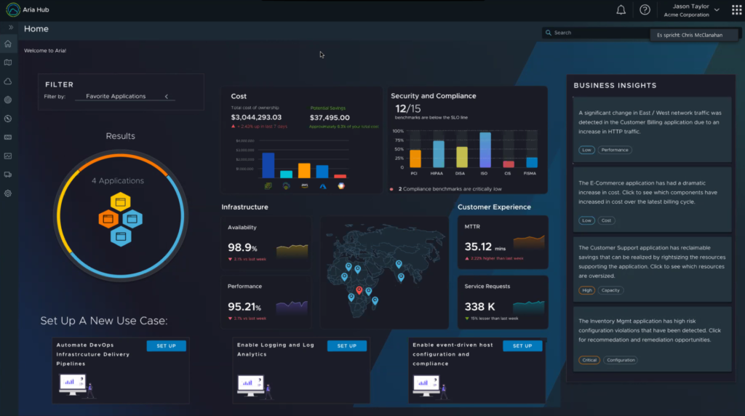
Task: Open the truck icon in the sidebar
Action: [8, 175]
